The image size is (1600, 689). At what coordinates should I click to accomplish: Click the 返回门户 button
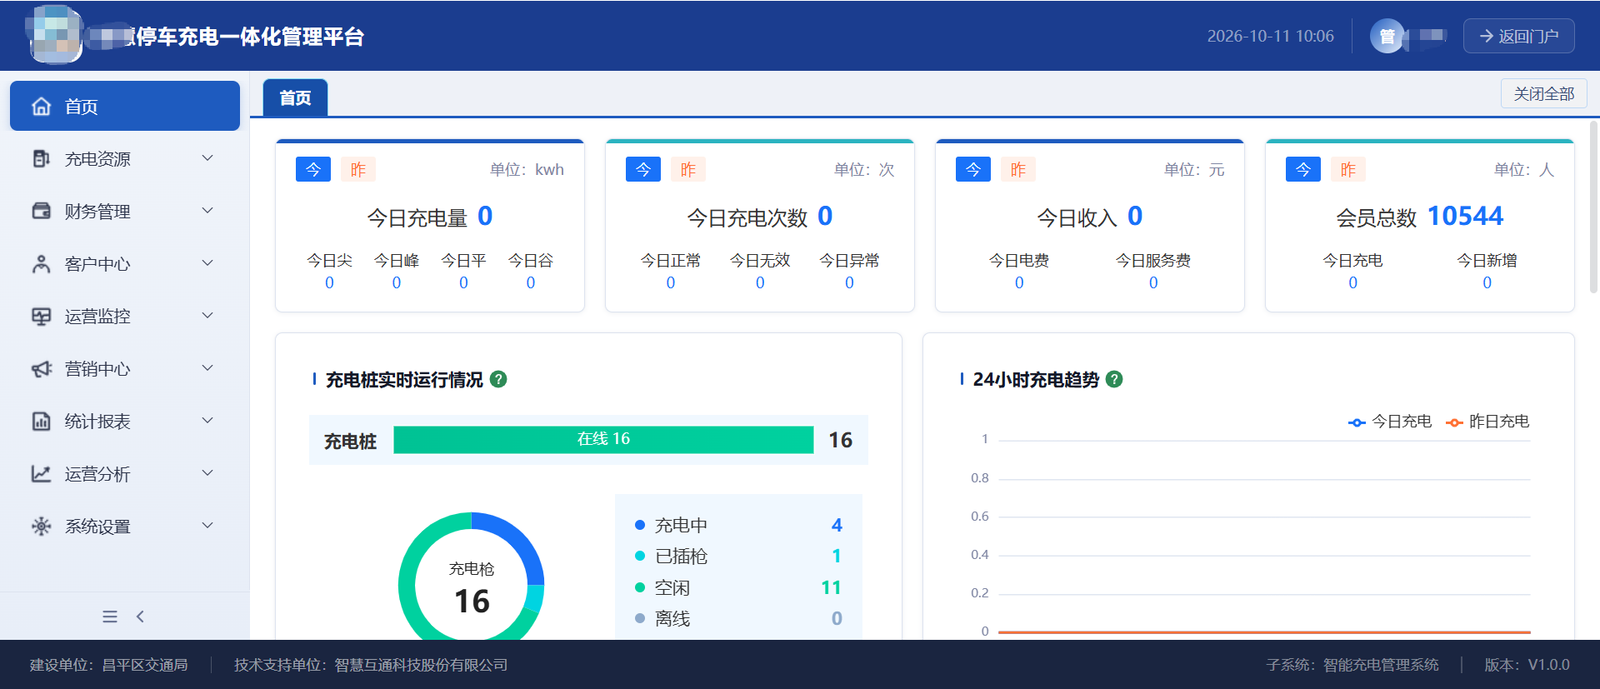click(x=1518, y=36)
